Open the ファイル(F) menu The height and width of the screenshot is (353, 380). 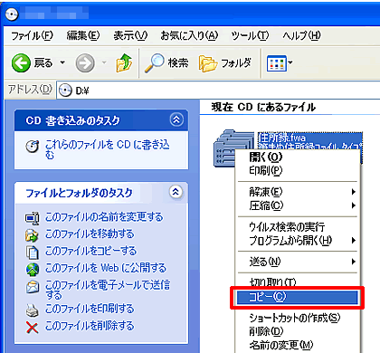pyautogui.click(x=32, y=35)
